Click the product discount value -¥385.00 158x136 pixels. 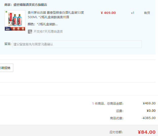[x=149, y=118]
